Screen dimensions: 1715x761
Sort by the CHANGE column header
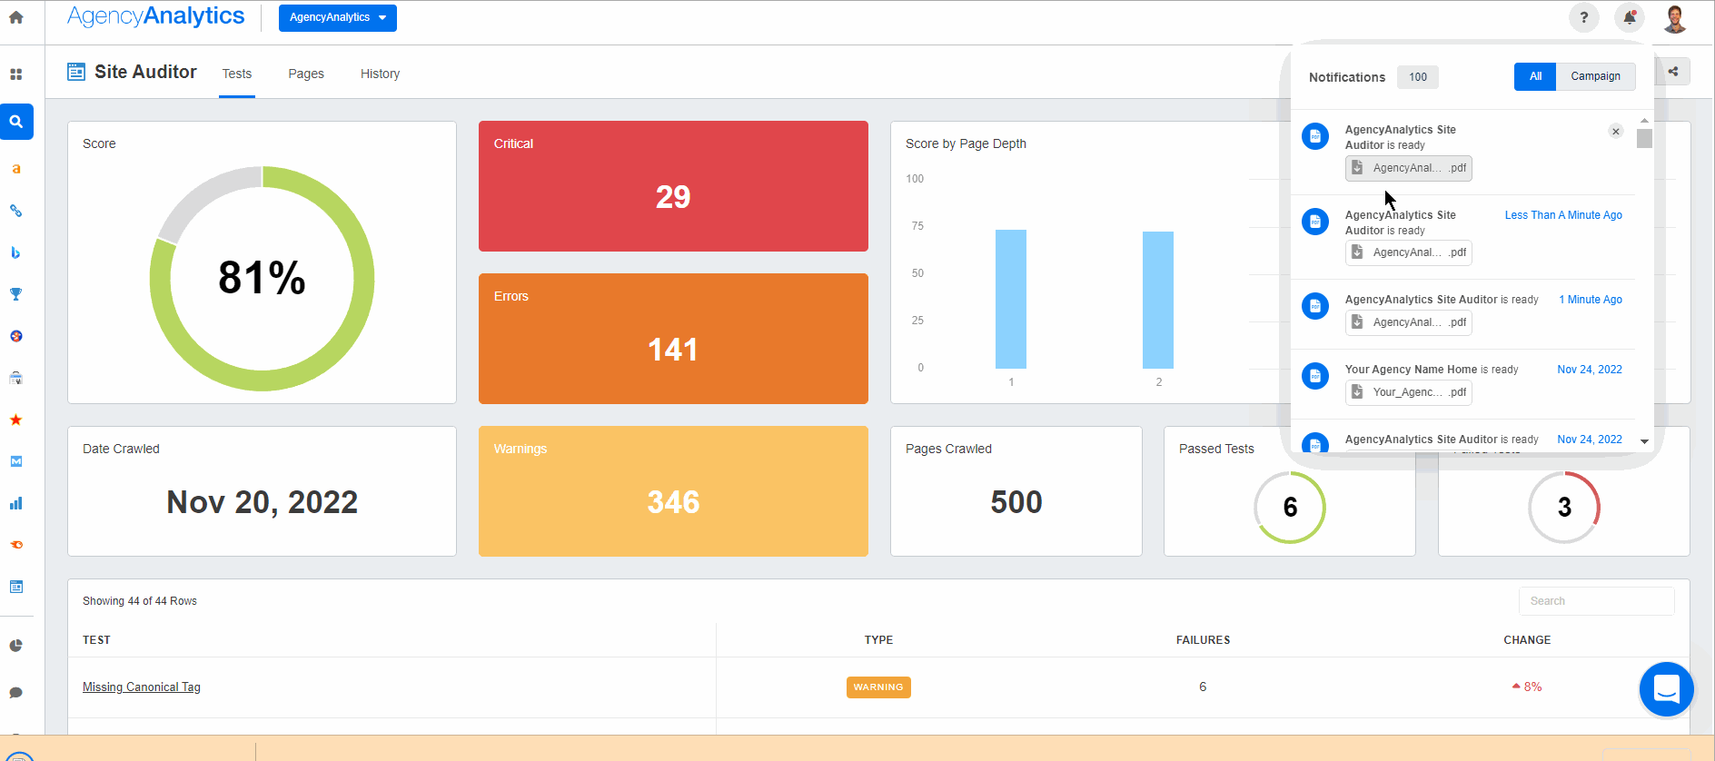pyautogui.click(x=1527, y=640)
